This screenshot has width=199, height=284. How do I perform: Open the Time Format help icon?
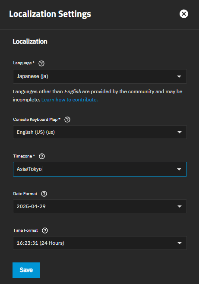(45, 230)
